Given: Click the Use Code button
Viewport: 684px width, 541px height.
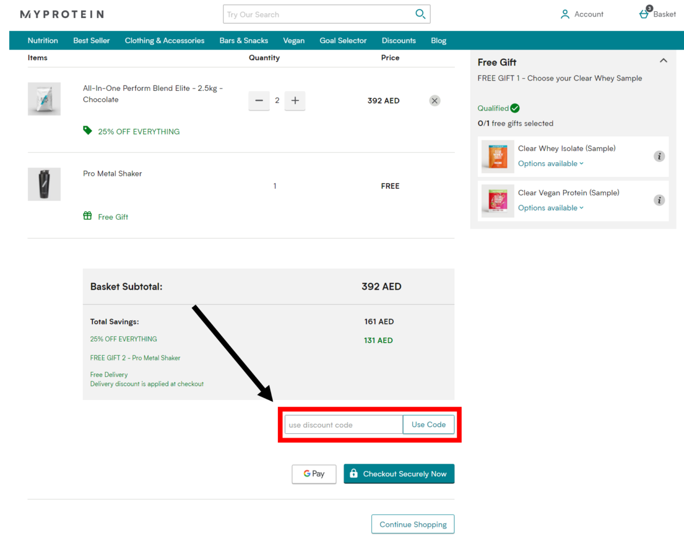Looking at the screenshot, I should click(x=429, y=425).
